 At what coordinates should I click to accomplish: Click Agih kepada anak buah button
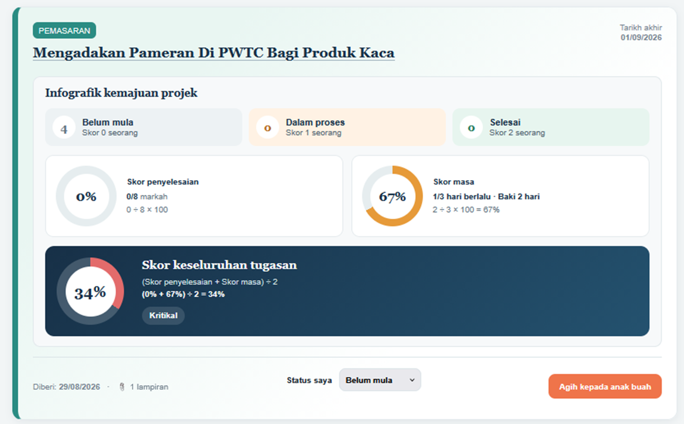(x=605, y=387)
